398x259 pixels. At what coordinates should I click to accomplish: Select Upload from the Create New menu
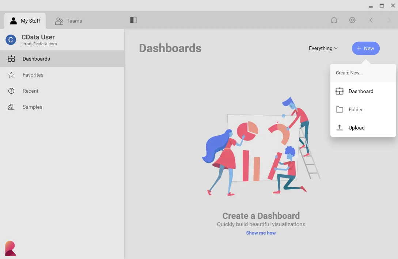click(356, 127)
